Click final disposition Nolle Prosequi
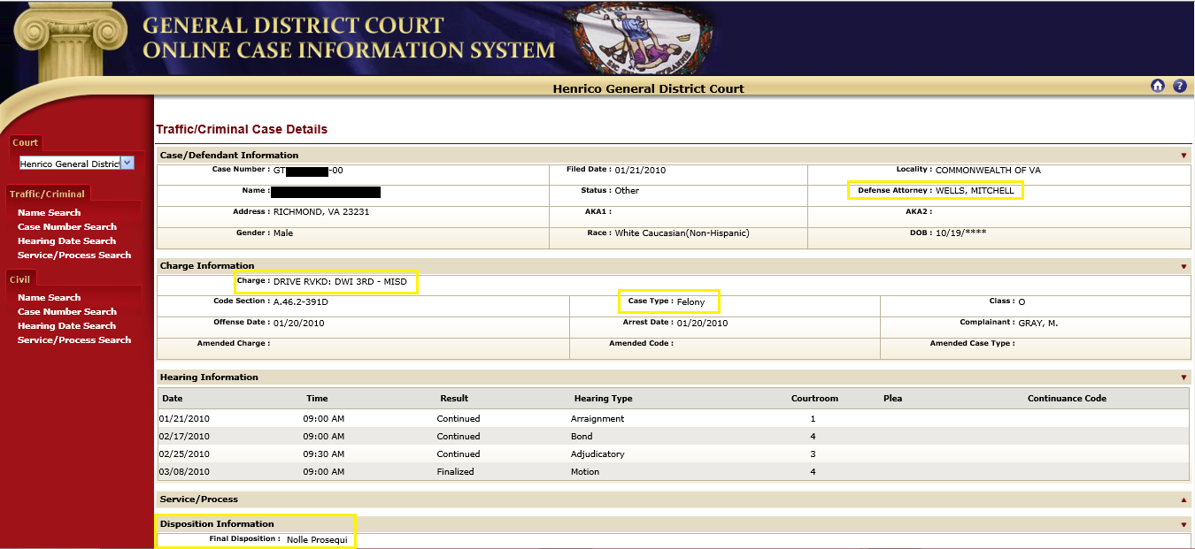The width and height of the screenshot is (1195, 549). coord(317,539)
